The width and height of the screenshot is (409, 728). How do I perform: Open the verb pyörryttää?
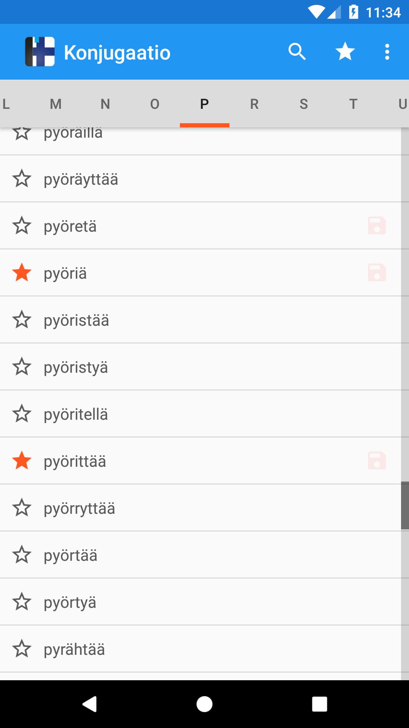80,508
